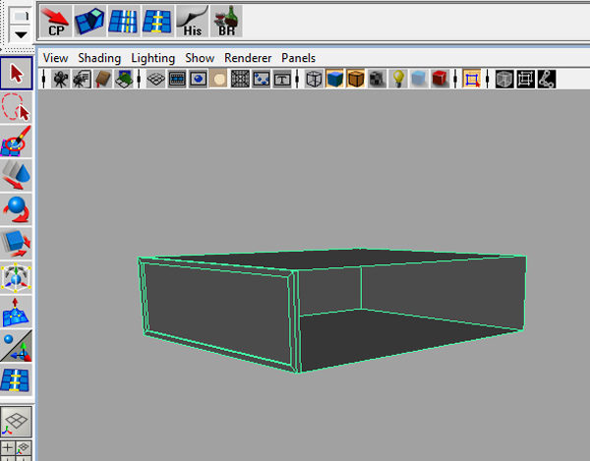Open the Lighting menu

[152, 58]
